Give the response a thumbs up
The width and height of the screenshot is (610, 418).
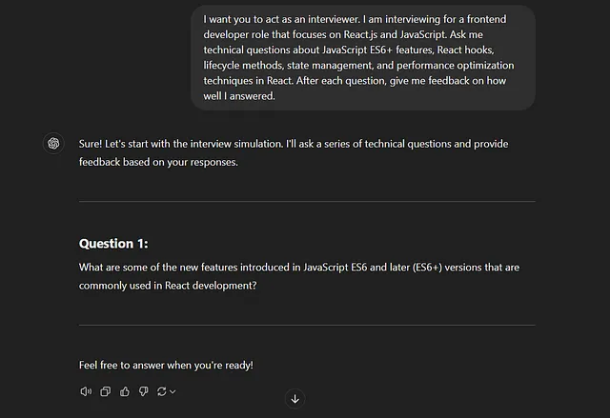tap(125, 391)
